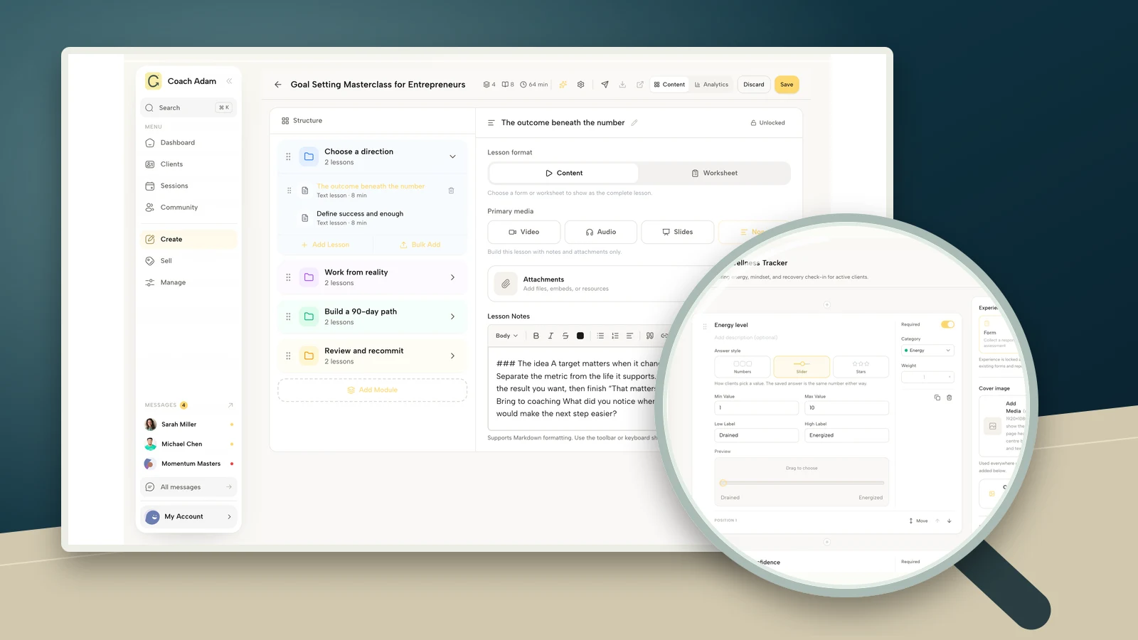Image resolution: width=1138 pixels, height=640 pixels.
Task: Apply italic in the Lesson Notes toolbar
Action: point(551,336)
